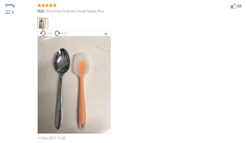Click the review date 11 Dec 2017
247x143 pixels.
click(51, 138)
